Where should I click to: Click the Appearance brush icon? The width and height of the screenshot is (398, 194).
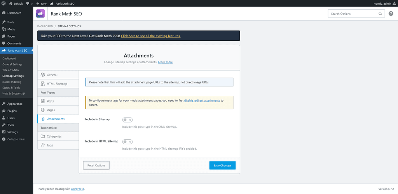[4, 104]
